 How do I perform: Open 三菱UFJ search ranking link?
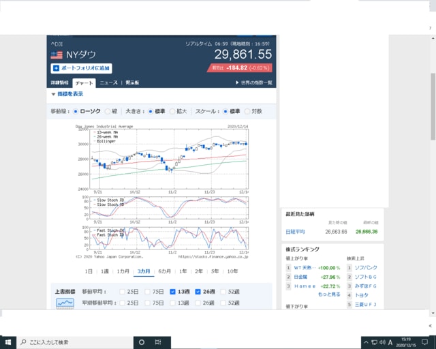click(366, 305)
